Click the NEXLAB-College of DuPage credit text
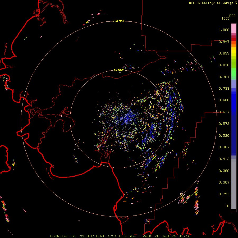 tap(211, 3)
